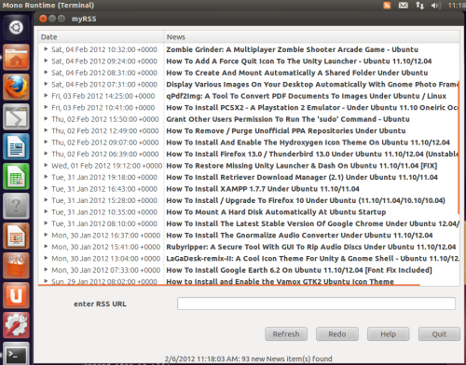This screenshot has width=466, height=365.
Task: Sort by the News column header
Action: [x=311, y=37]
